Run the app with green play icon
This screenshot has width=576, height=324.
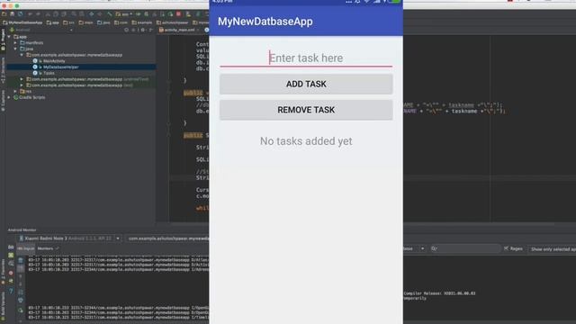pos(138,14)
